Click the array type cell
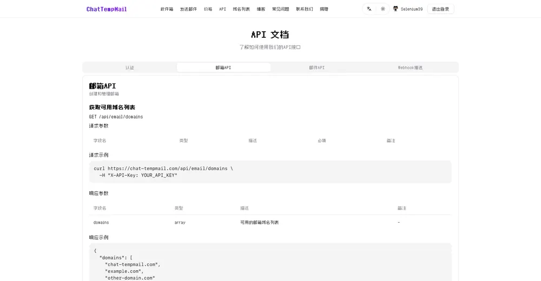Screen dimensions: 541x281 pyautogui.click(x=180, y=223)
